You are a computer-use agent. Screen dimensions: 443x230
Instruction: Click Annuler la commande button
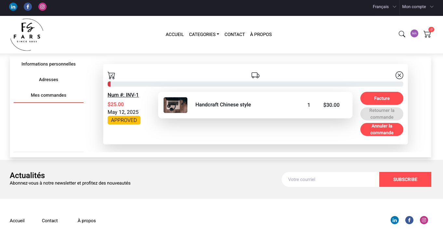(x=382, y=129)
